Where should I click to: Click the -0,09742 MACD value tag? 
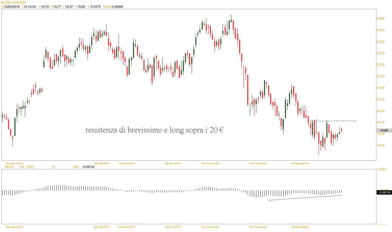384,192
